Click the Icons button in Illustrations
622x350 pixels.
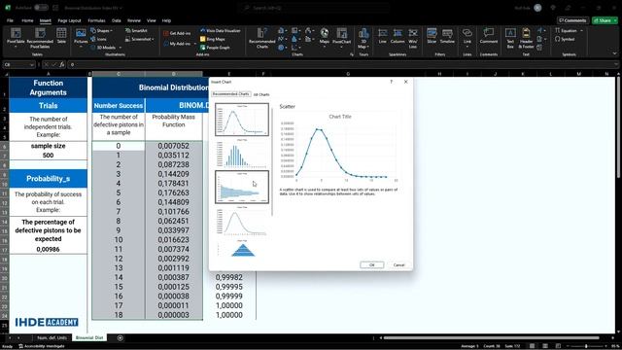98,39
